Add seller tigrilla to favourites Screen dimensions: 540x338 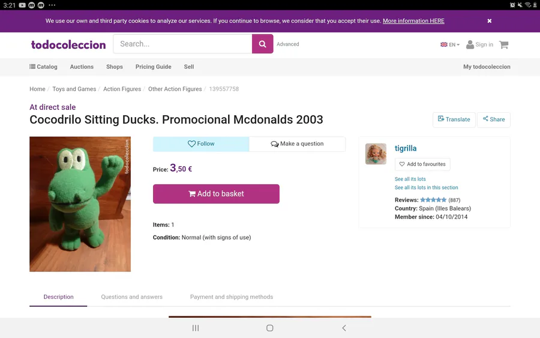coord(422,164)
